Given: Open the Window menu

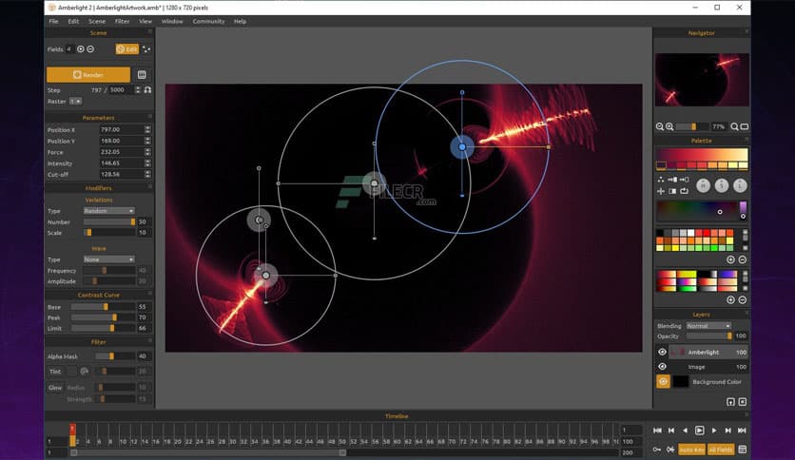Looking at the screenshot, I should point(172,21).
